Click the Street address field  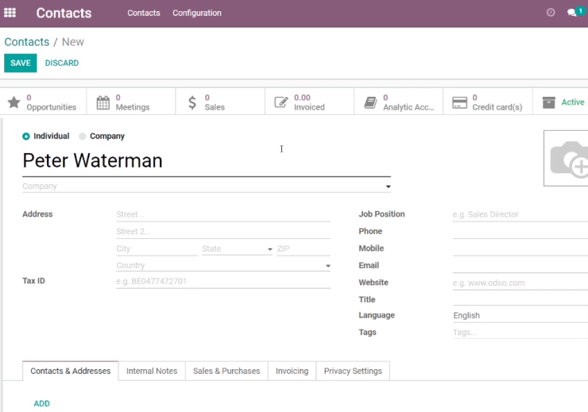pyautogui.click(x=223, y=214)
